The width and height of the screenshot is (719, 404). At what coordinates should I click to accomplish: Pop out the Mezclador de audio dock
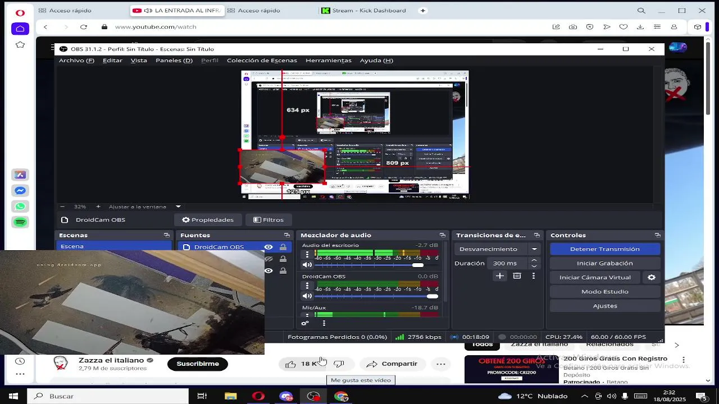(x=443, y=235)
